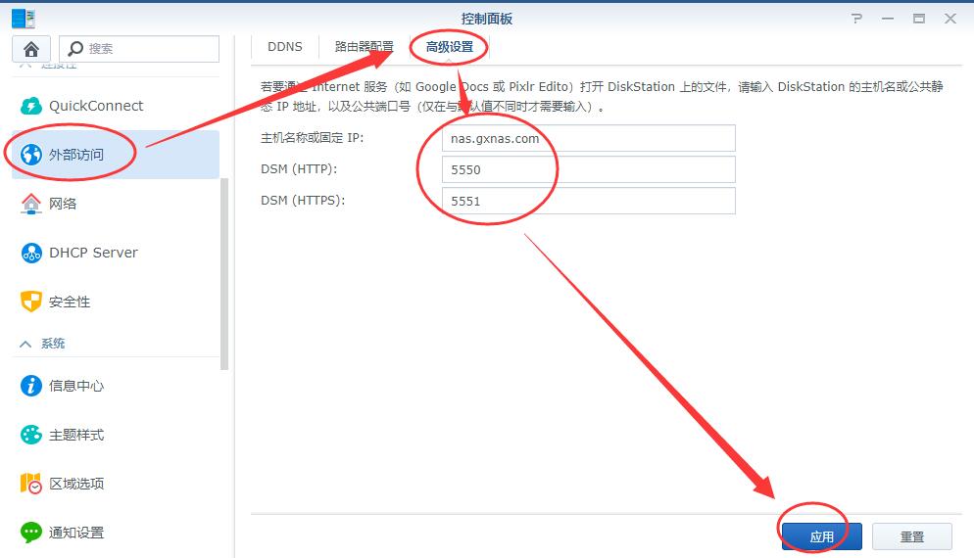The width and height of the screenshot is (974, 558).
Task: Open the Regional Options icon
Action: (31, 484)
